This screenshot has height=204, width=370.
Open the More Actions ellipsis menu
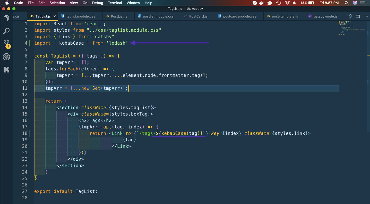366,16
